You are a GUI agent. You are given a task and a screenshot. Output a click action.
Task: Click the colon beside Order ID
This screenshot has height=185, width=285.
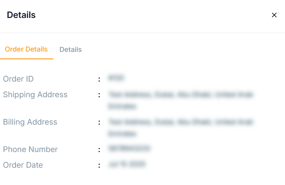[x=99, y=79]
